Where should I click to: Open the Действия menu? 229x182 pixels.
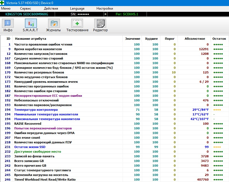pyautogui.click(x=51, y=8)
